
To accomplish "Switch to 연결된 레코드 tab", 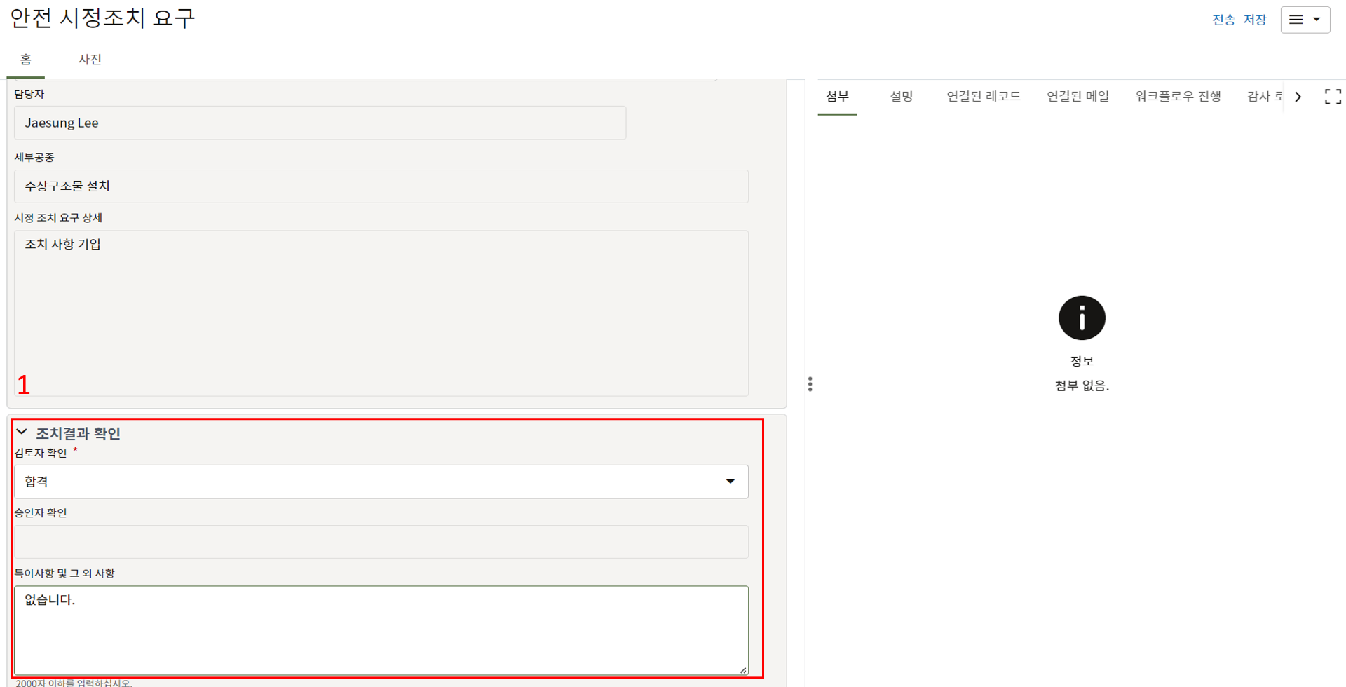I will pyautogui.click(x=983, y=97).
